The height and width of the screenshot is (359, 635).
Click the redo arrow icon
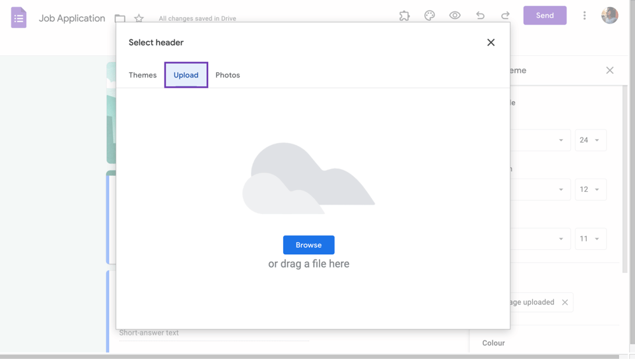[x=505, y=16]
